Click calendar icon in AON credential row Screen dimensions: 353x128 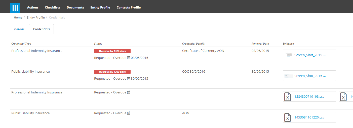[x=129, y=113]
